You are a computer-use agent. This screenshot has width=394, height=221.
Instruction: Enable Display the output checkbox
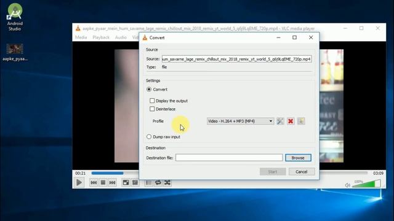[152, 101]
